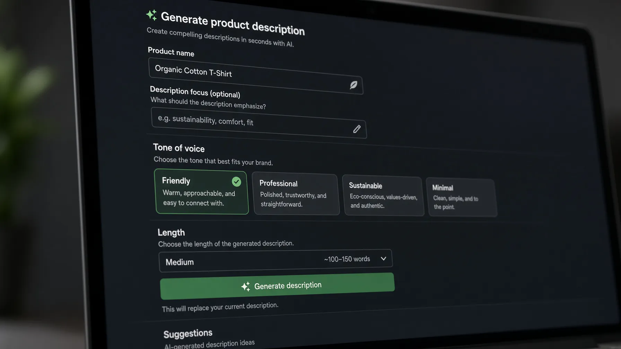
Task: Click the 'Description focus (optional)' label
Action: [x=195, y=92]
